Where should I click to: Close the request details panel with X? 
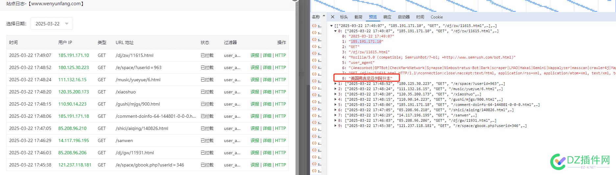tap(332, 17)
